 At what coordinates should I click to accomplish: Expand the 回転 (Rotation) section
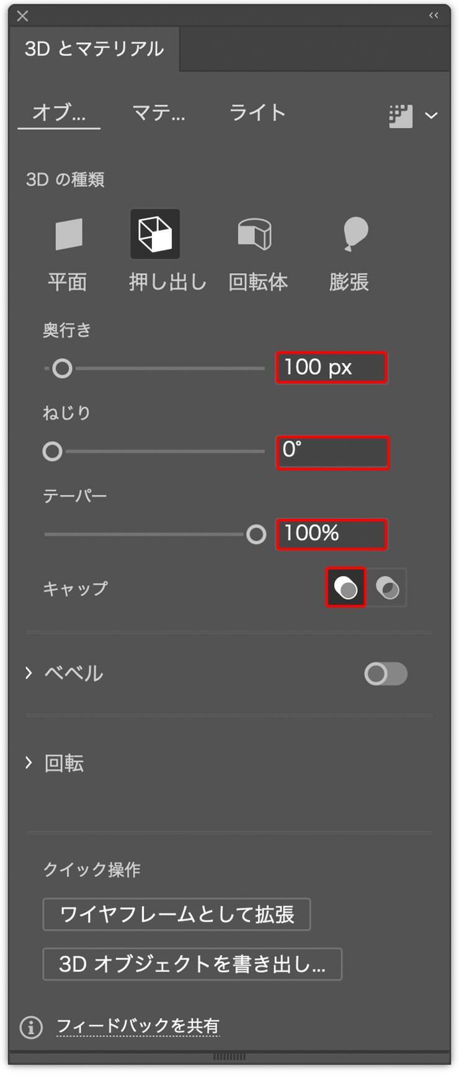tap(29, 763)
